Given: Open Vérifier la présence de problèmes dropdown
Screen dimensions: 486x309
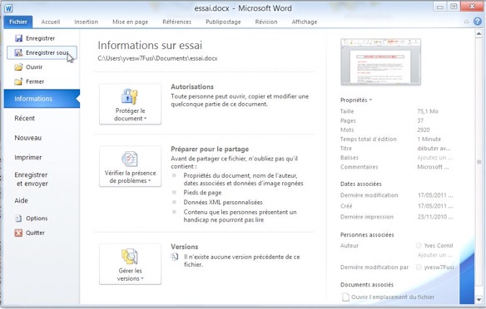Looking at the screenshot, I should [130, 166].
